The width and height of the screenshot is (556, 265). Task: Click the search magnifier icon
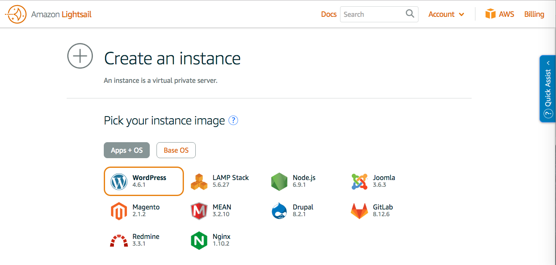(x=410, y=14)
